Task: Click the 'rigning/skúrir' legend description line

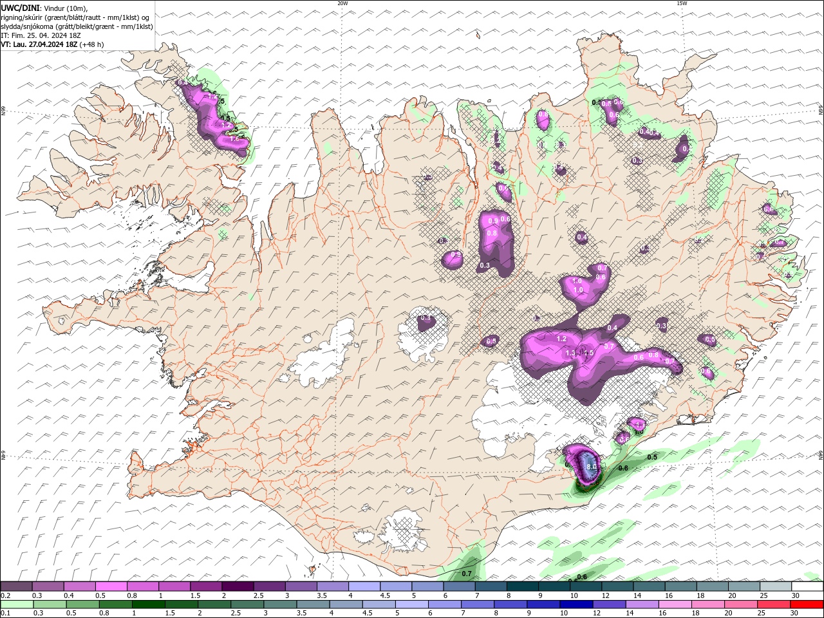Action: (x=75, y=17)
